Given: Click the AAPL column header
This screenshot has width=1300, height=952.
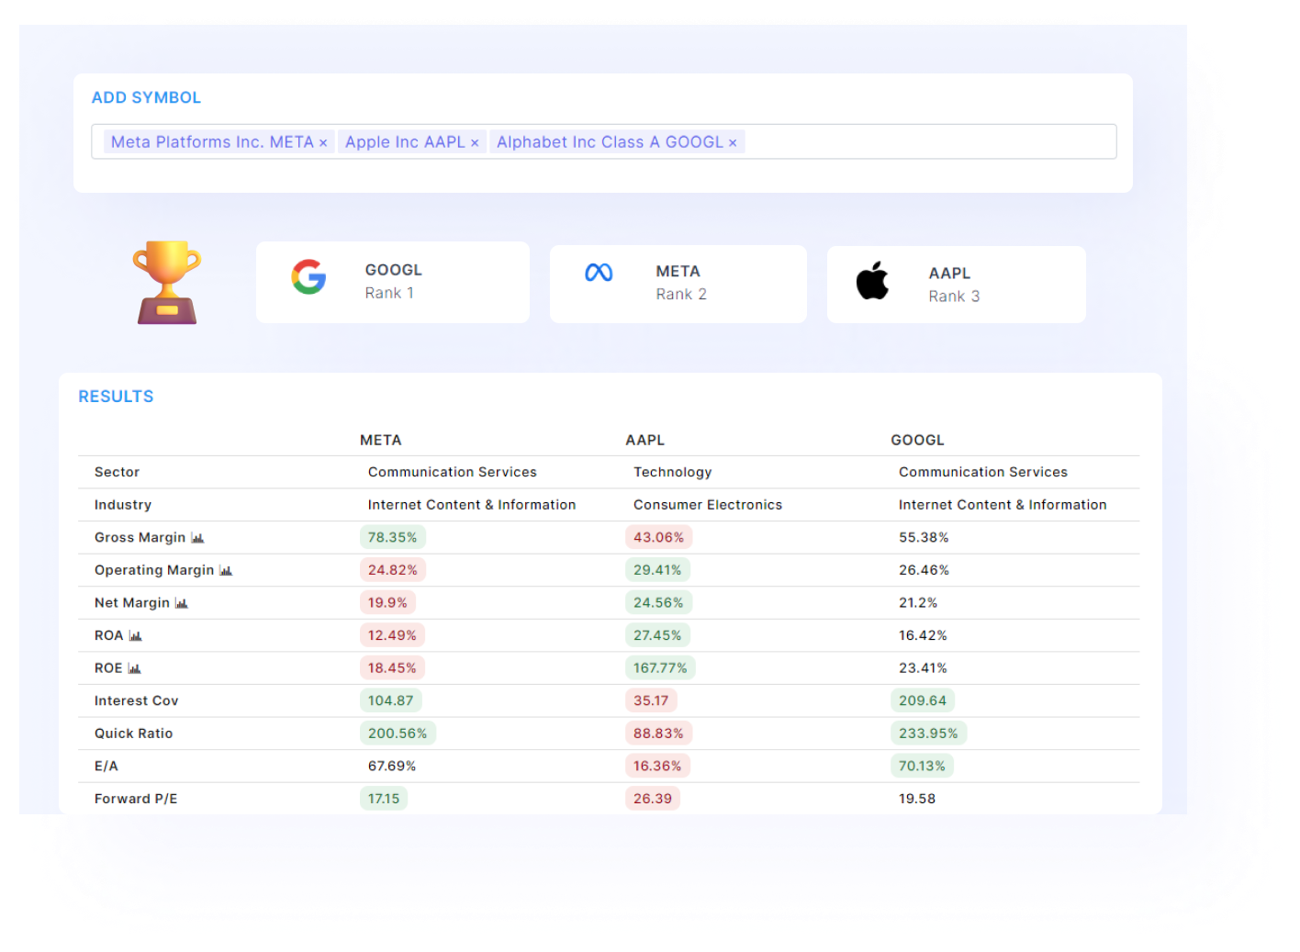Looking at the screenshot, I should pyautogui.click(x=645, y=440).
